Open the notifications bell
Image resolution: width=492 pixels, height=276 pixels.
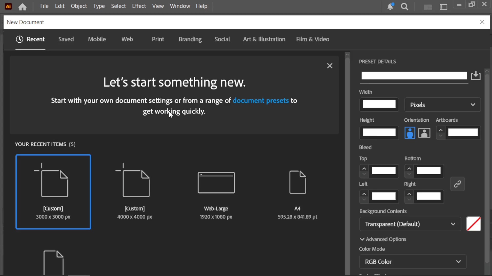[x=390, y=6]
